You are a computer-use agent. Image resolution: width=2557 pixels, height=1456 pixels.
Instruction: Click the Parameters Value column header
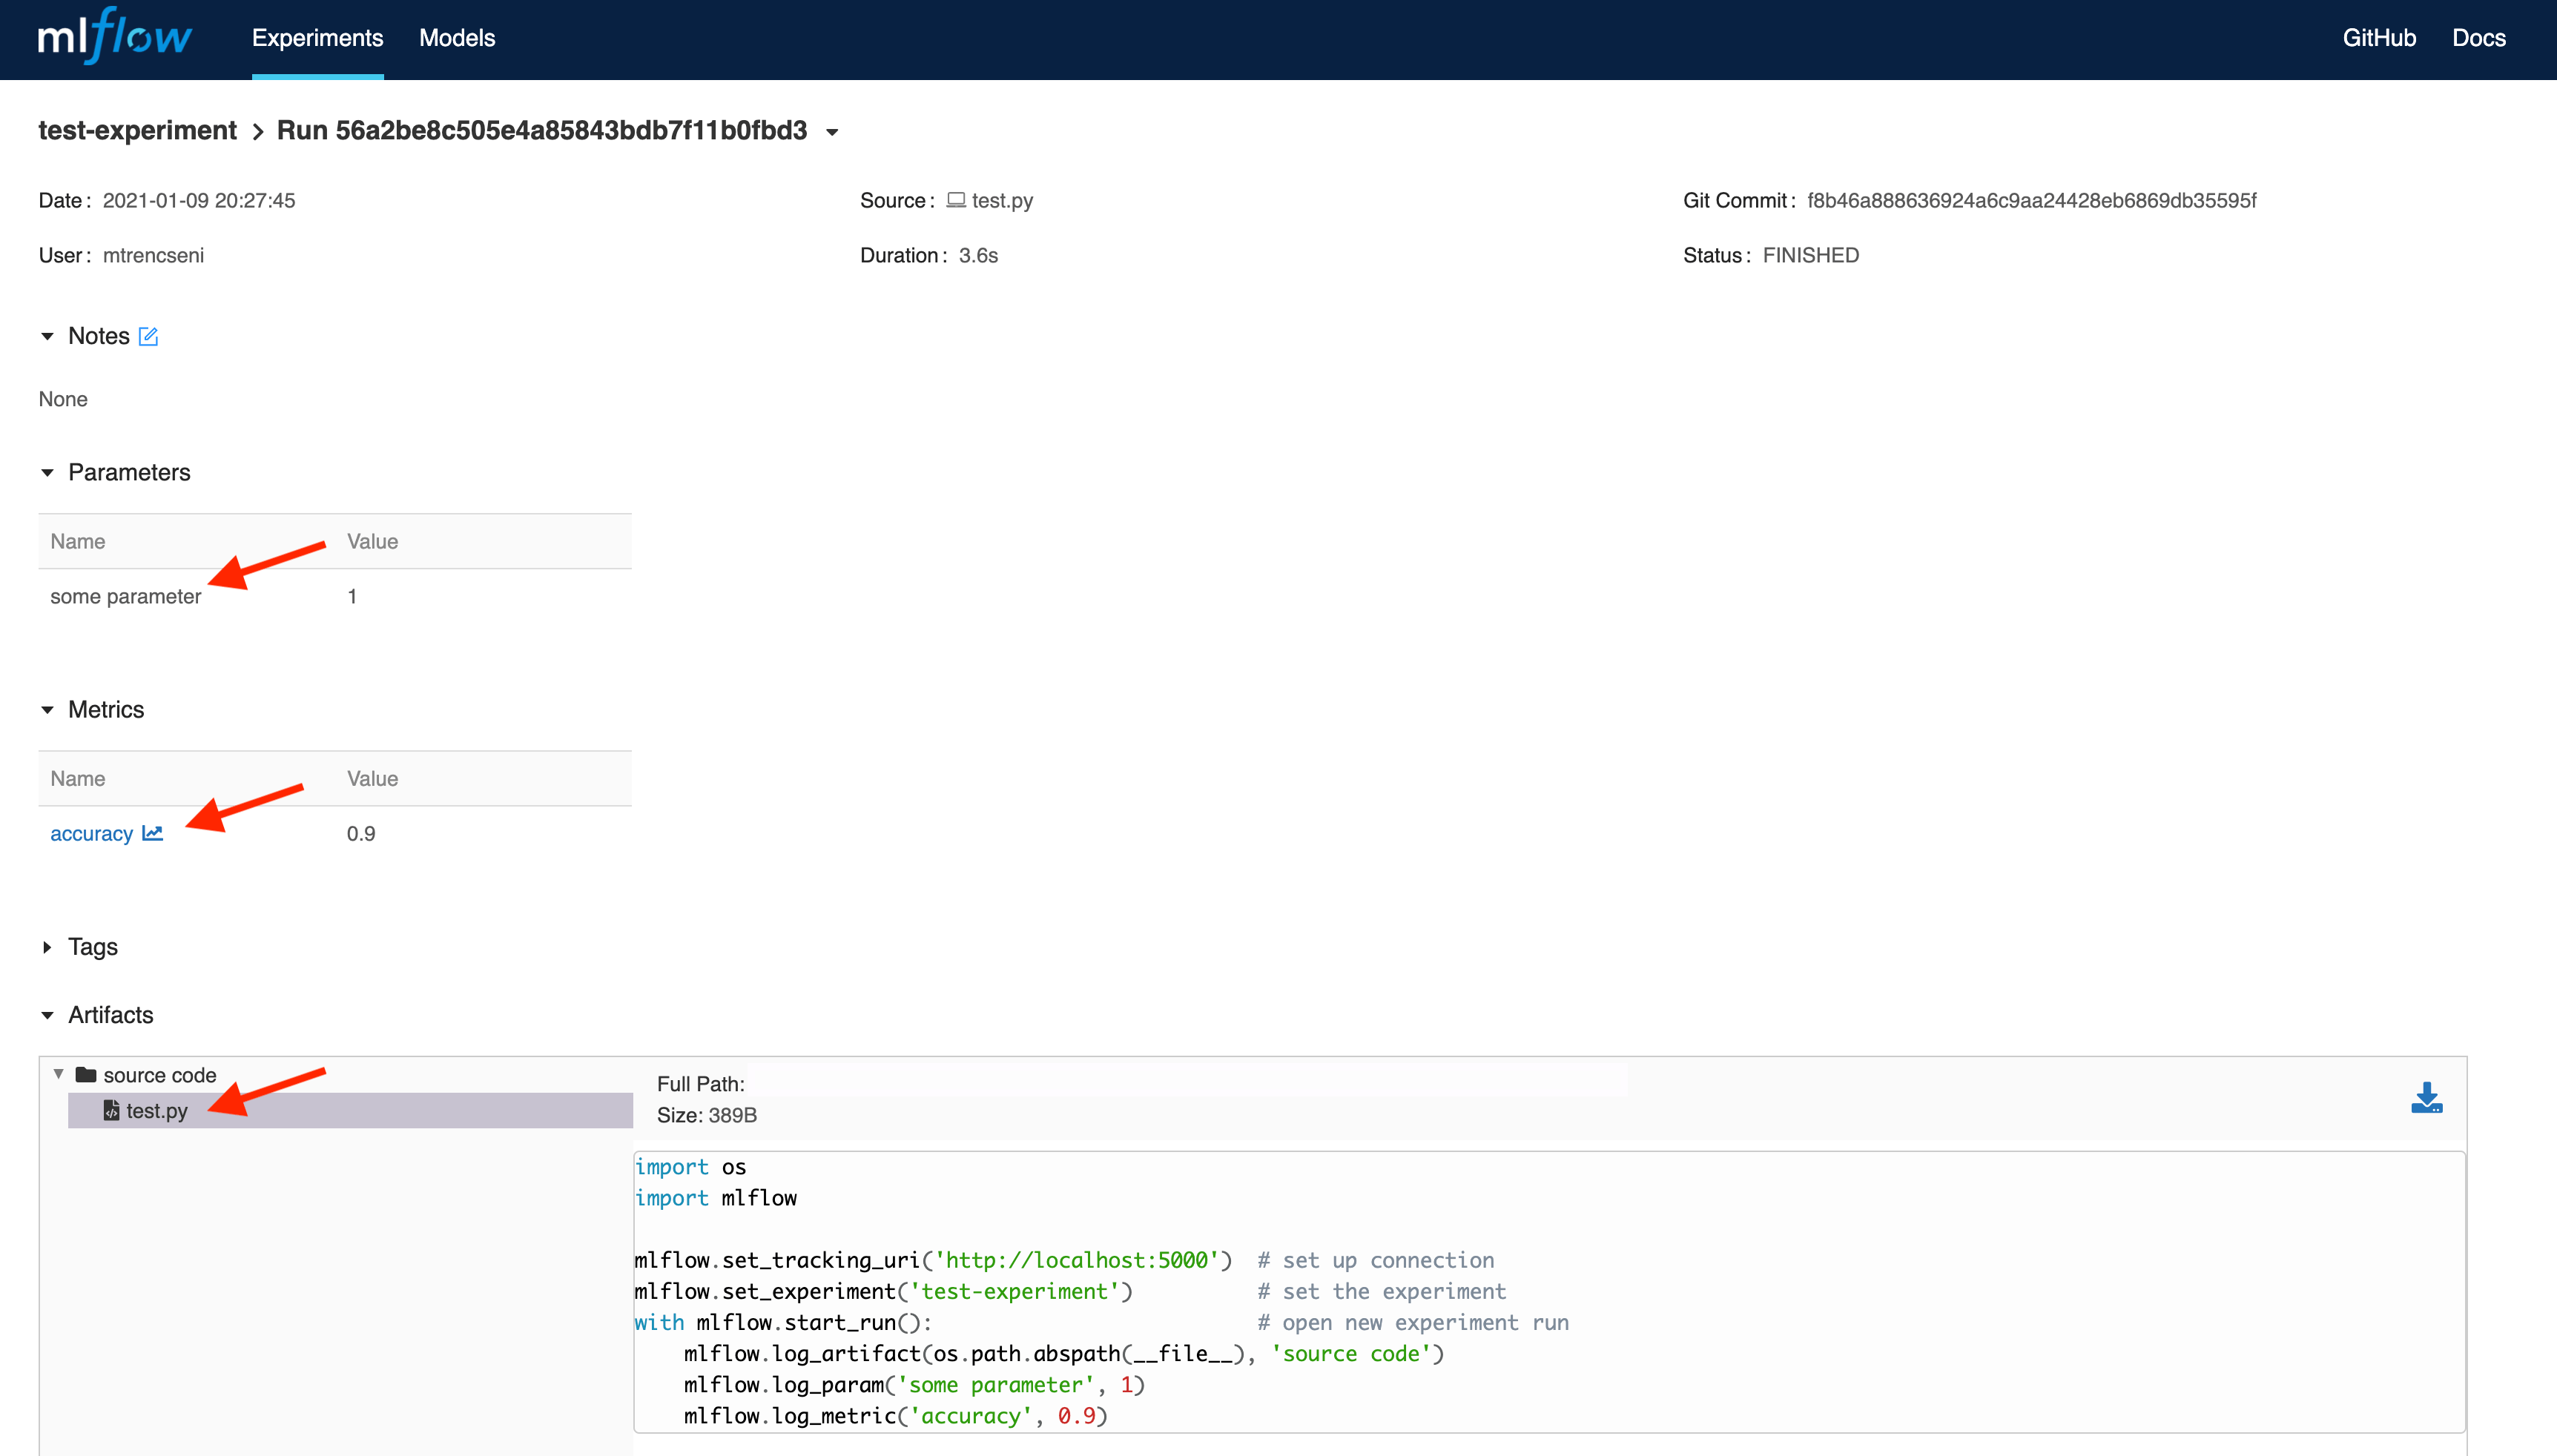click(372, 541)
